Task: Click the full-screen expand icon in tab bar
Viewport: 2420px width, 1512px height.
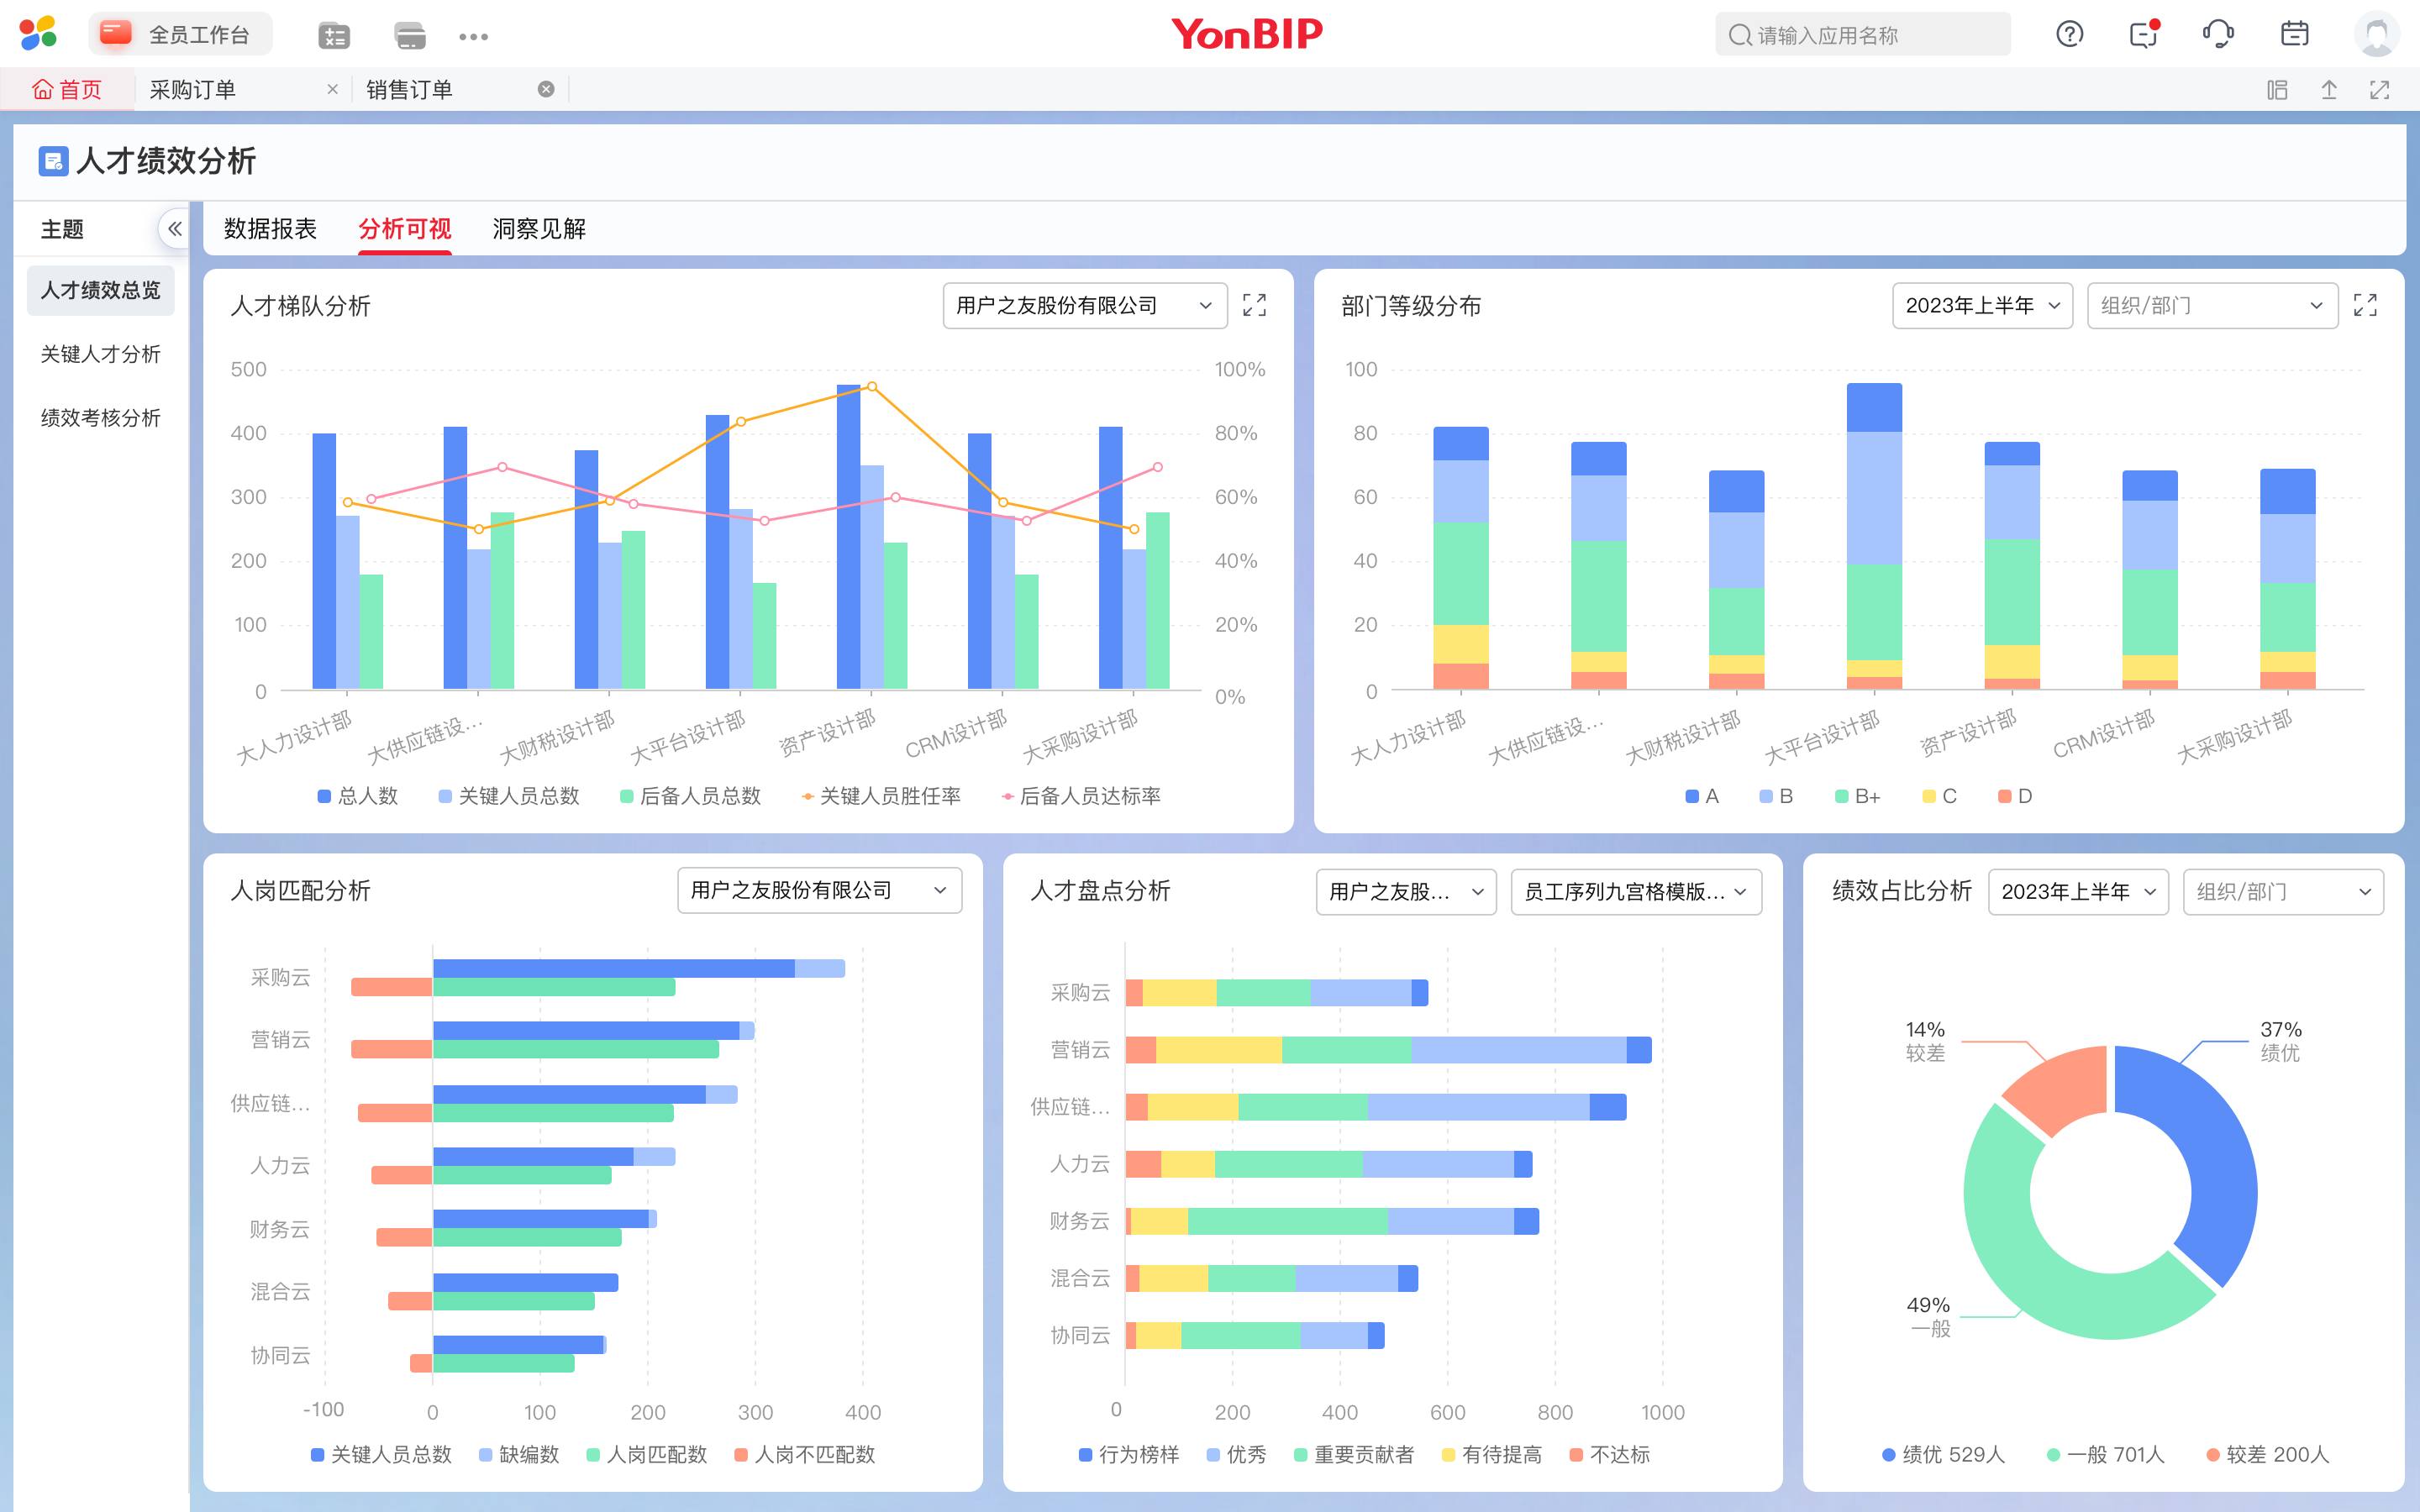Action: coord(2380,90)
